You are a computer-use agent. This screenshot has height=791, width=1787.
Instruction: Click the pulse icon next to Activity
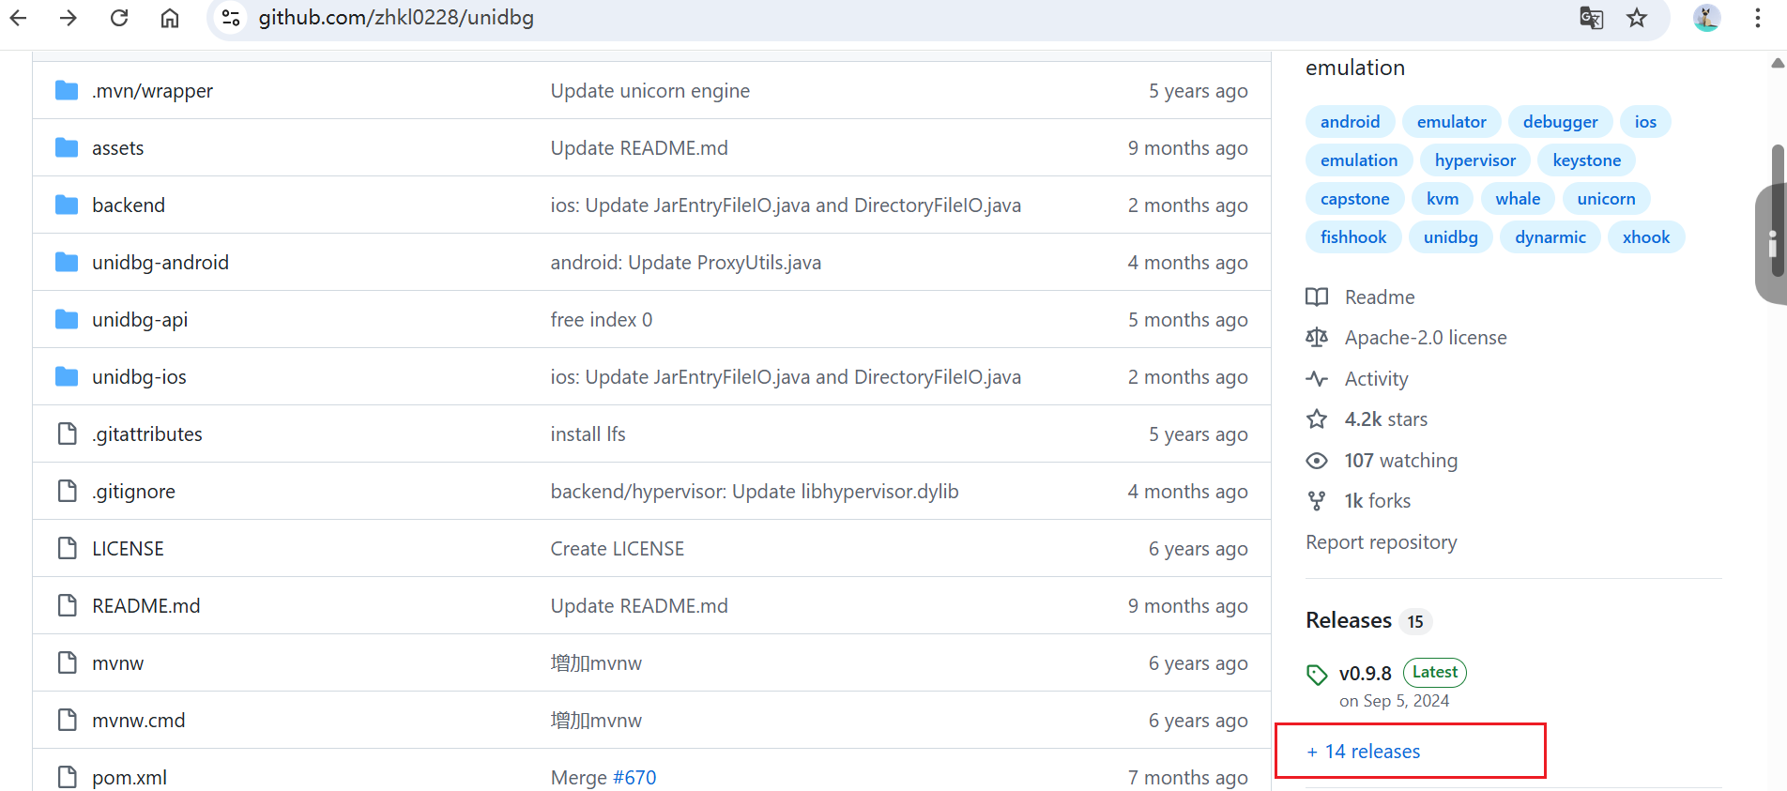click(1317, 378)
